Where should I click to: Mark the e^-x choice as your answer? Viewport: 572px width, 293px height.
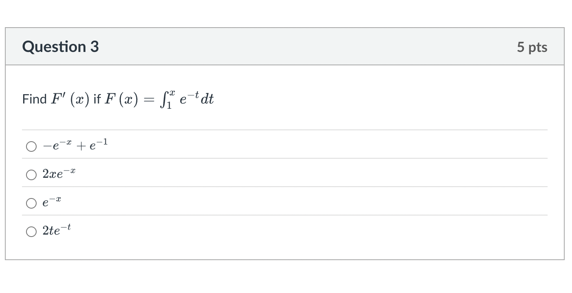click(31, 203)
